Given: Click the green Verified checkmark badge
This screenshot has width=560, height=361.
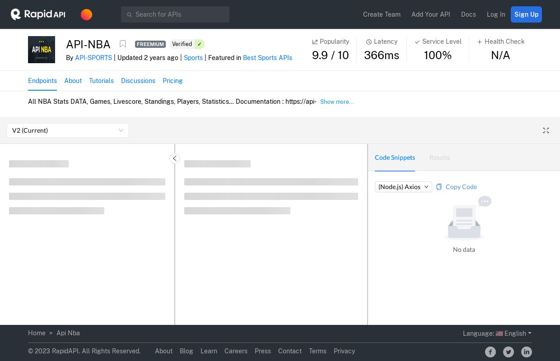Looking at the screenshot, I should [x=199, y=44].
